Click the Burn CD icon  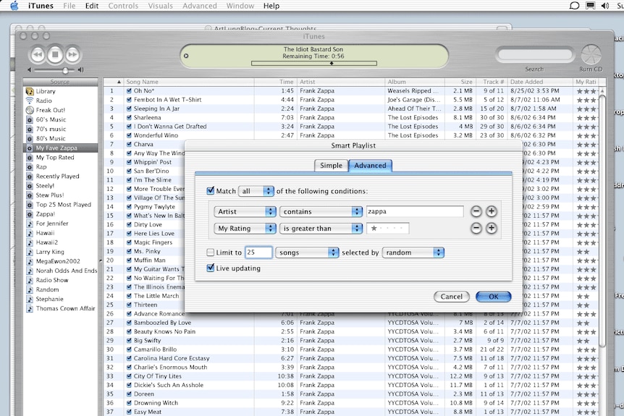591,54
